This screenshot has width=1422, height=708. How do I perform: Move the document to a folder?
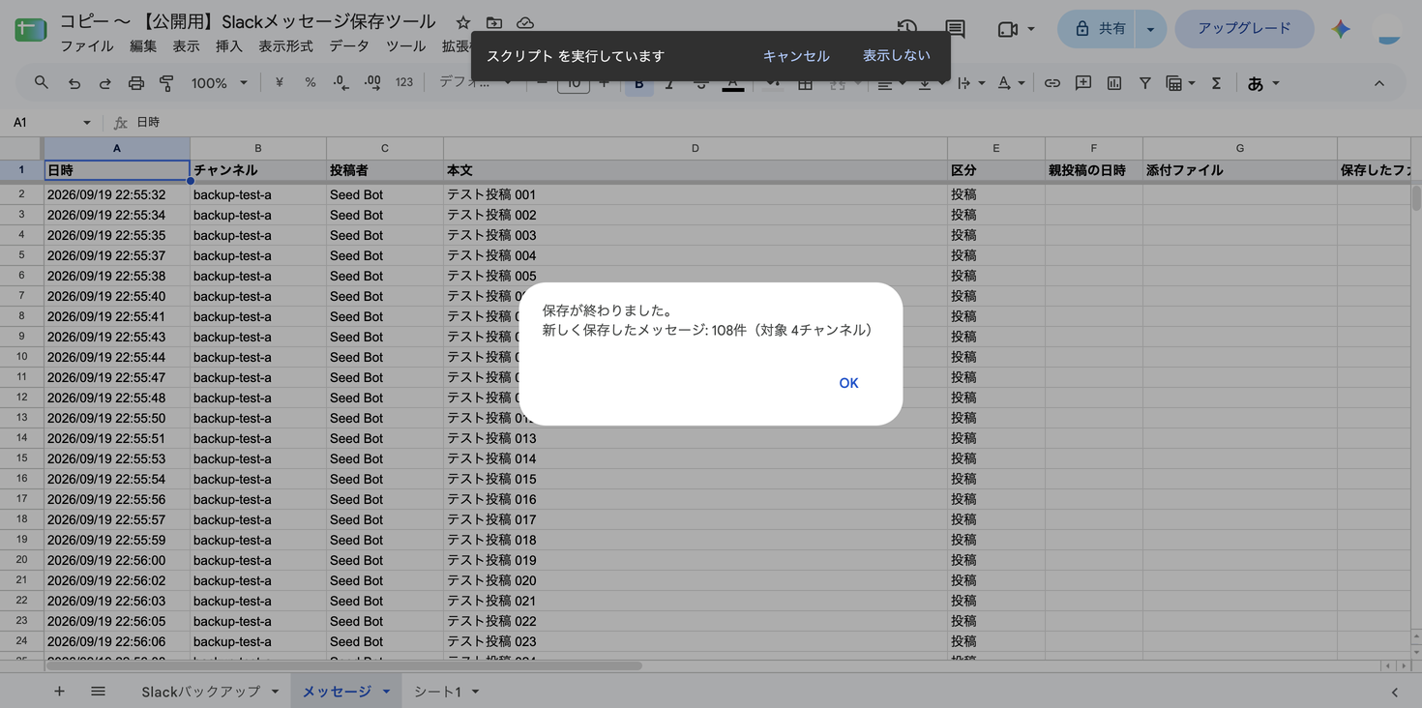pos(494,22)
